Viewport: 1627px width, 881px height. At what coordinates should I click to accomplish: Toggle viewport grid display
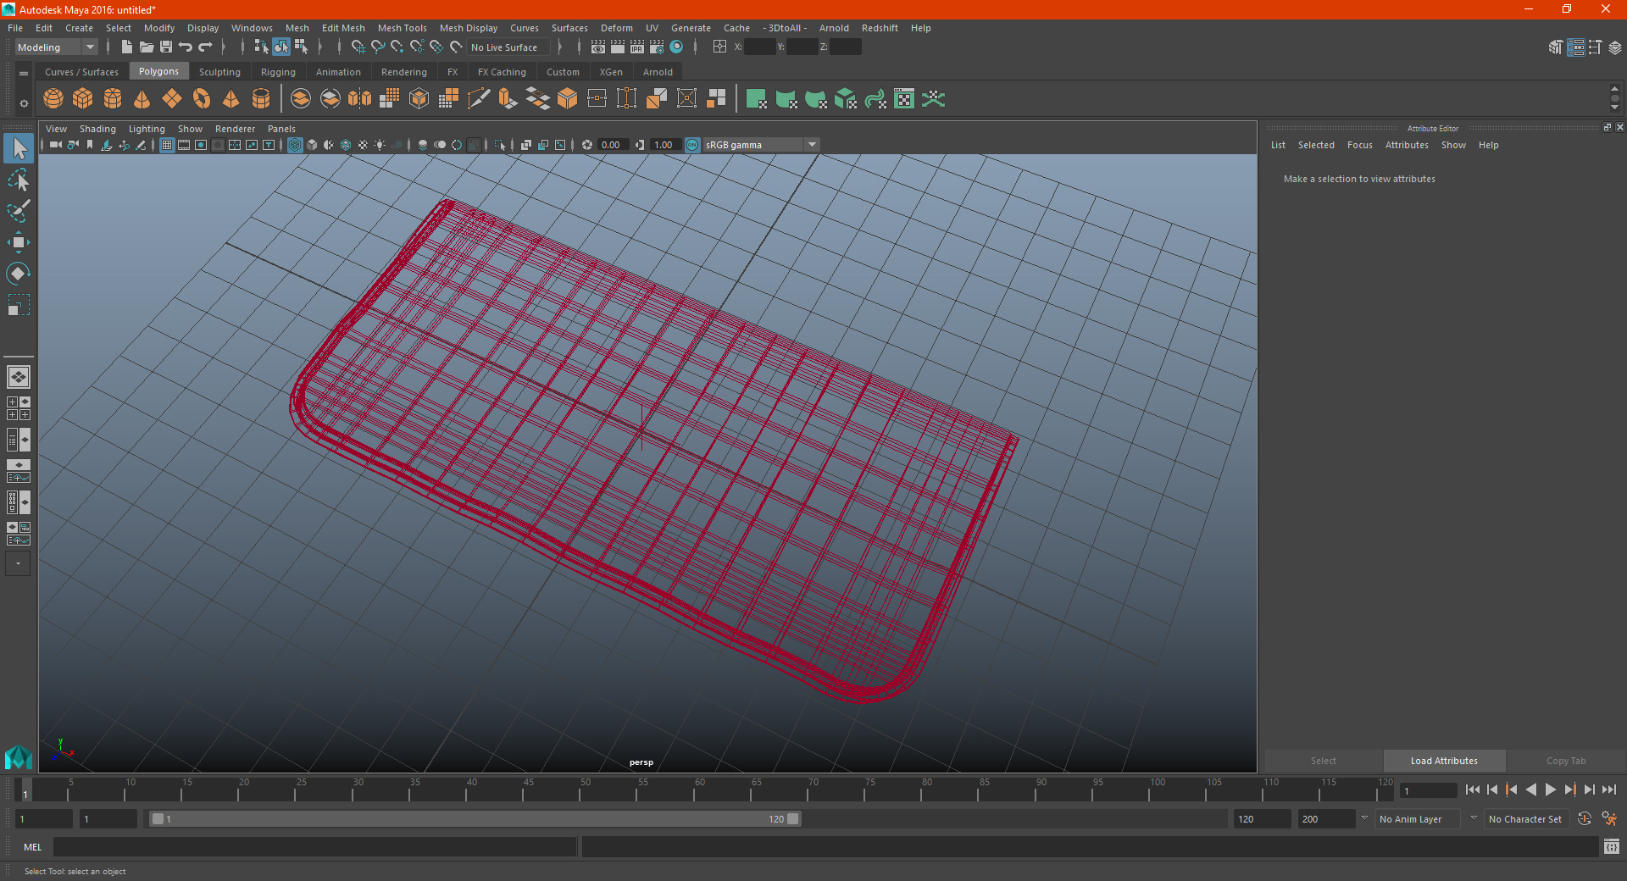[167, 145]
